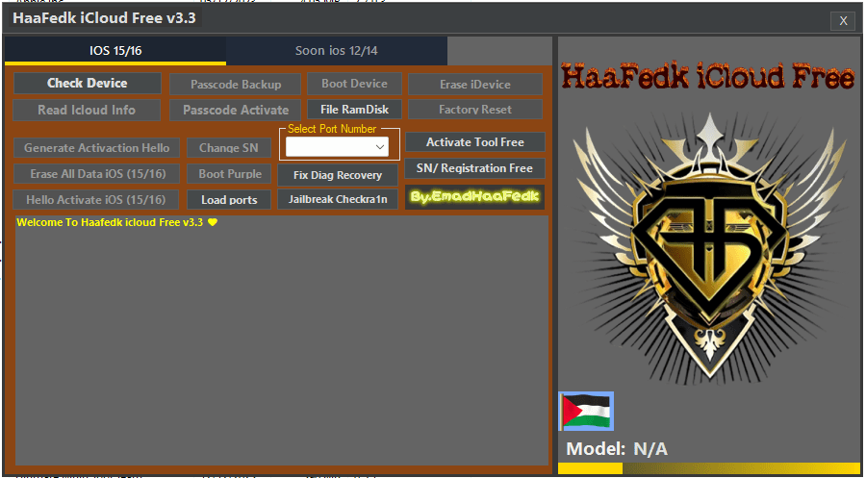This screenshot has width=866, height=478.
Task: Click Erase All Data iOS (15/16)
Action: click(98, 174)
